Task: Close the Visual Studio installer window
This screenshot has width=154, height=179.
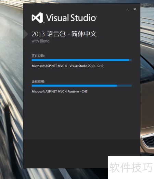Action: (x=135, y=9)
